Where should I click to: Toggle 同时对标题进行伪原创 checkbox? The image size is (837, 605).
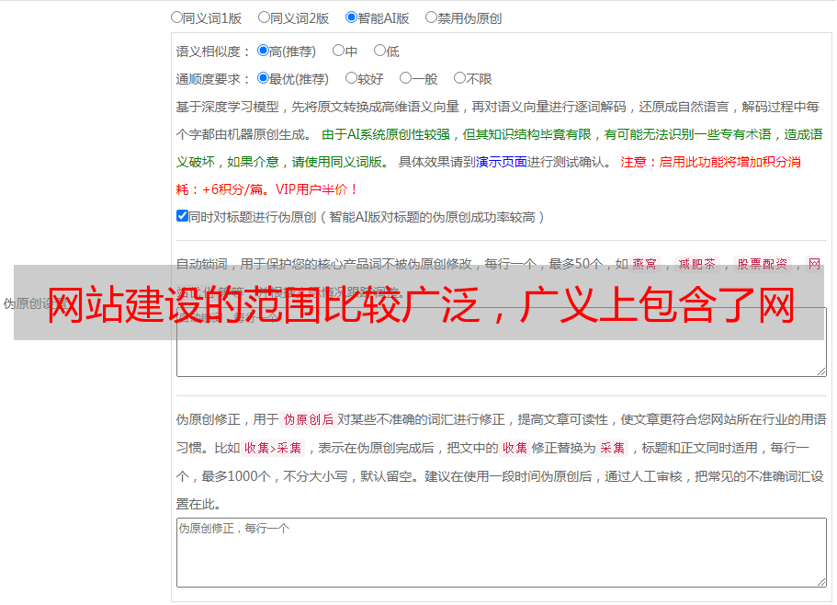coord(182,216)
